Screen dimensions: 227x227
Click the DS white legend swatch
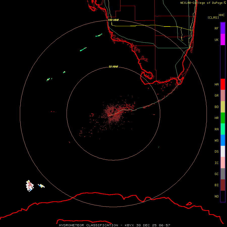(223, 151)
